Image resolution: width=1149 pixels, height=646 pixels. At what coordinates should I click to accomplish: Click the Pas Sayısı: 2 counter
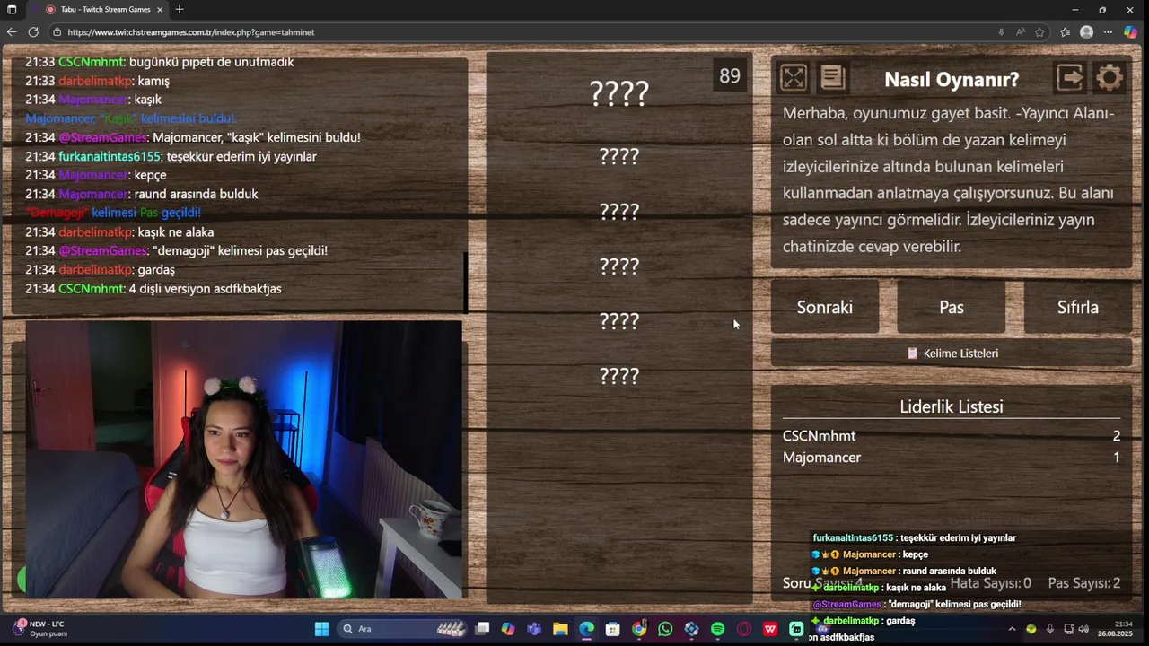1084,582
